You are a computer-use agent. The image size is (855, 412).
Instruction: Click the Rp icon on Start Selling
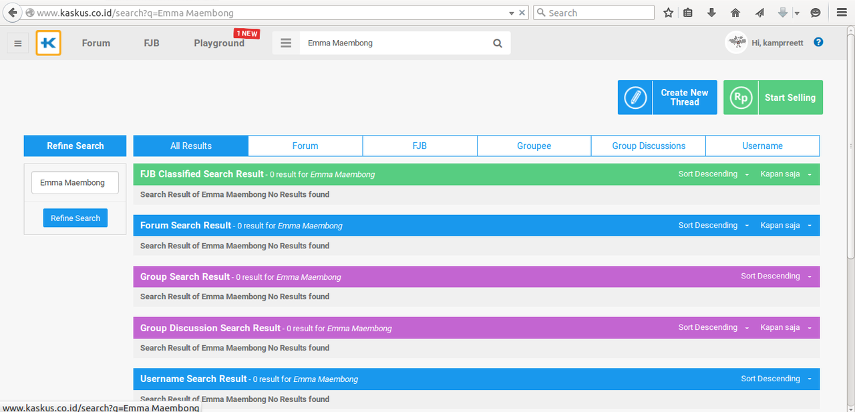(741, 97)
